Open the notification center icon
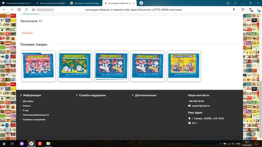Screen dimensions: 262x147 click(x=256, y=143)
